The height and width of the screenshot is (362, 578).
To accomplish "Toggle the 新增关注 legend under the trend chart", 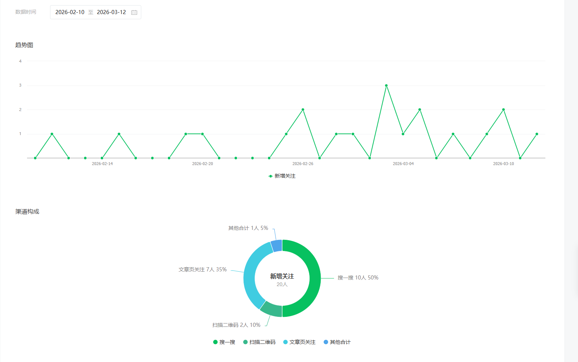I will (x=282, y=176).
